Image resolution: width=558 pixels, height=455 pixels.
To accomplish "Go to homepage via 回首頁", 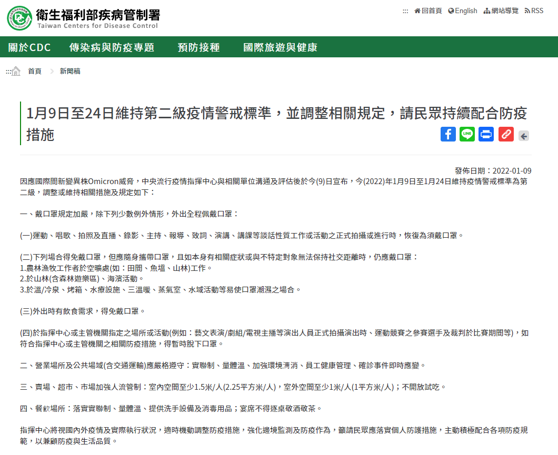I will (x=428, y=11).
